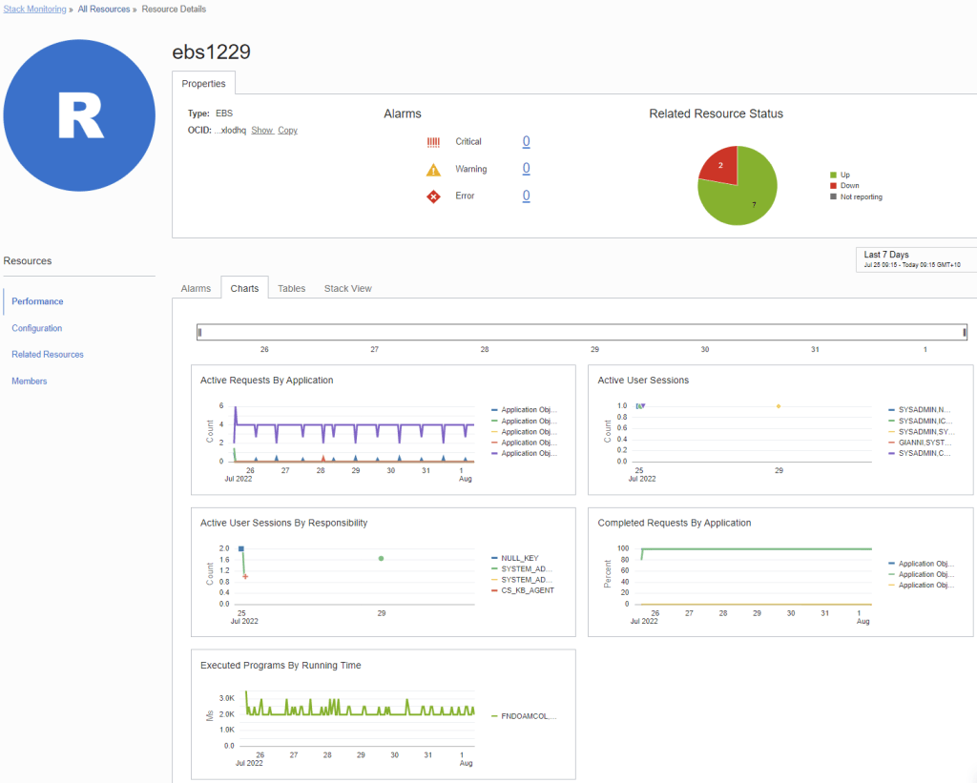977x783 pixels.
Task: Open the Last 7 Days time range dropdown
Action: [915, 260]
